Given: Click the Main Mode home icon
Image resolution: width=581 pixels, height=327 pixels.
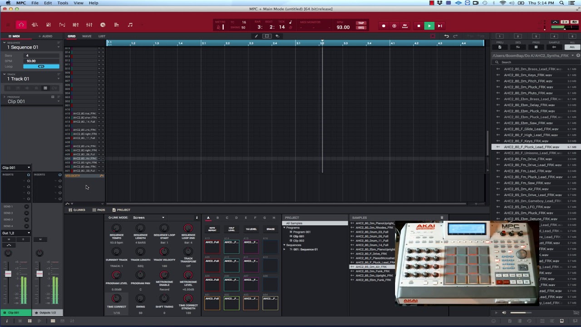Looking at the screenshot, I should tap(21, 25).
